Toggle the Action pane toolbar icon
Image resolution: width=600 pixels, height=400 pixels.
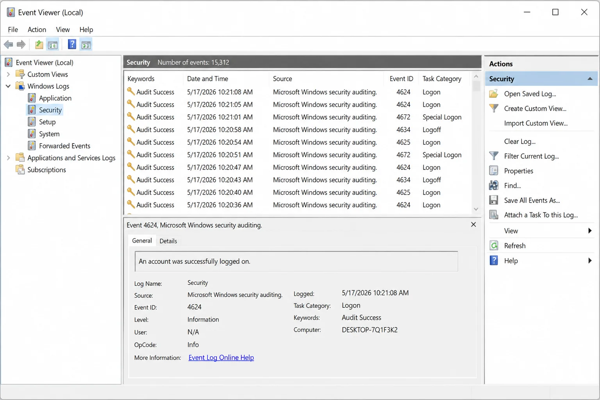pyautogui.click(x=86, y=45)
